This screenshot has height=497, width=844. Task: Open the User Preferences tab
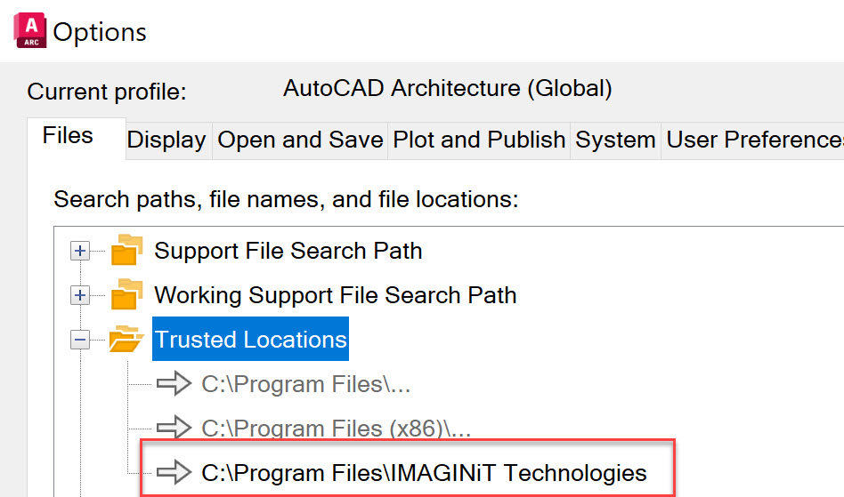coord(753,140)
